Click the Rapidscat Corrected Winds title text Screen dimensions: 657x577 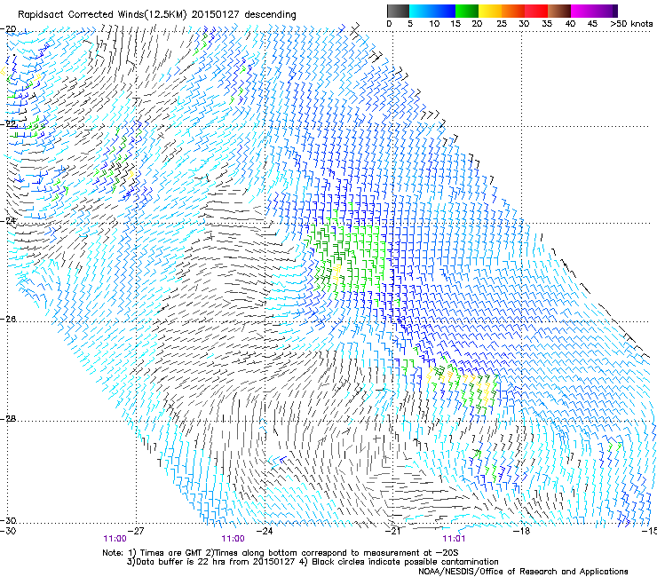click(157, 15)
